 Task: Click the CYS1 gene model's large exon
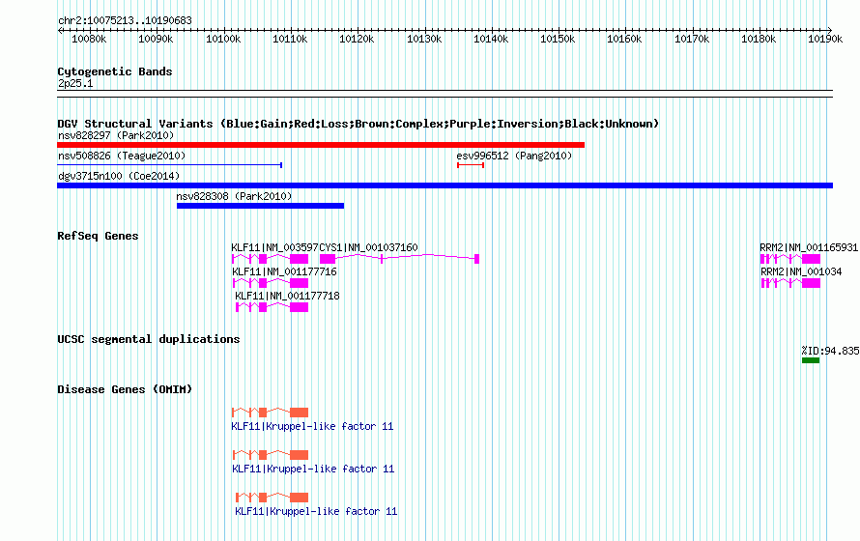[328, 259]
